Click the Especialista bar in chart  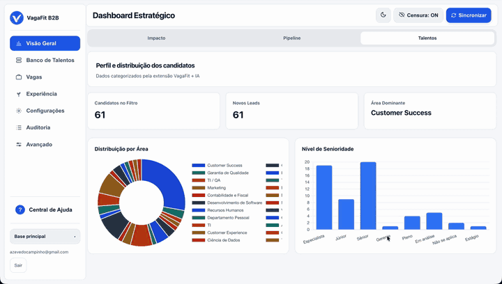[x=324, y=198]
